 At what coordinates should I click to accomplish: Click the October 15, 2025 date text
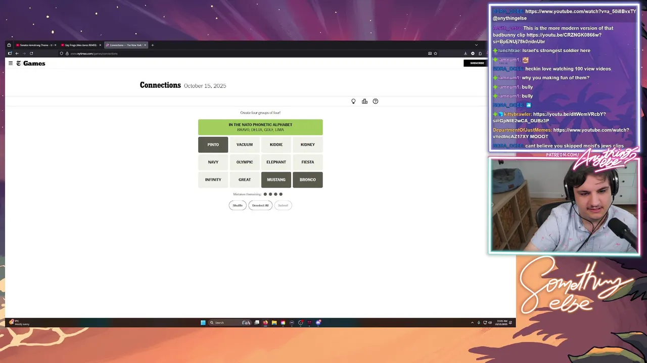click(205, 86)
